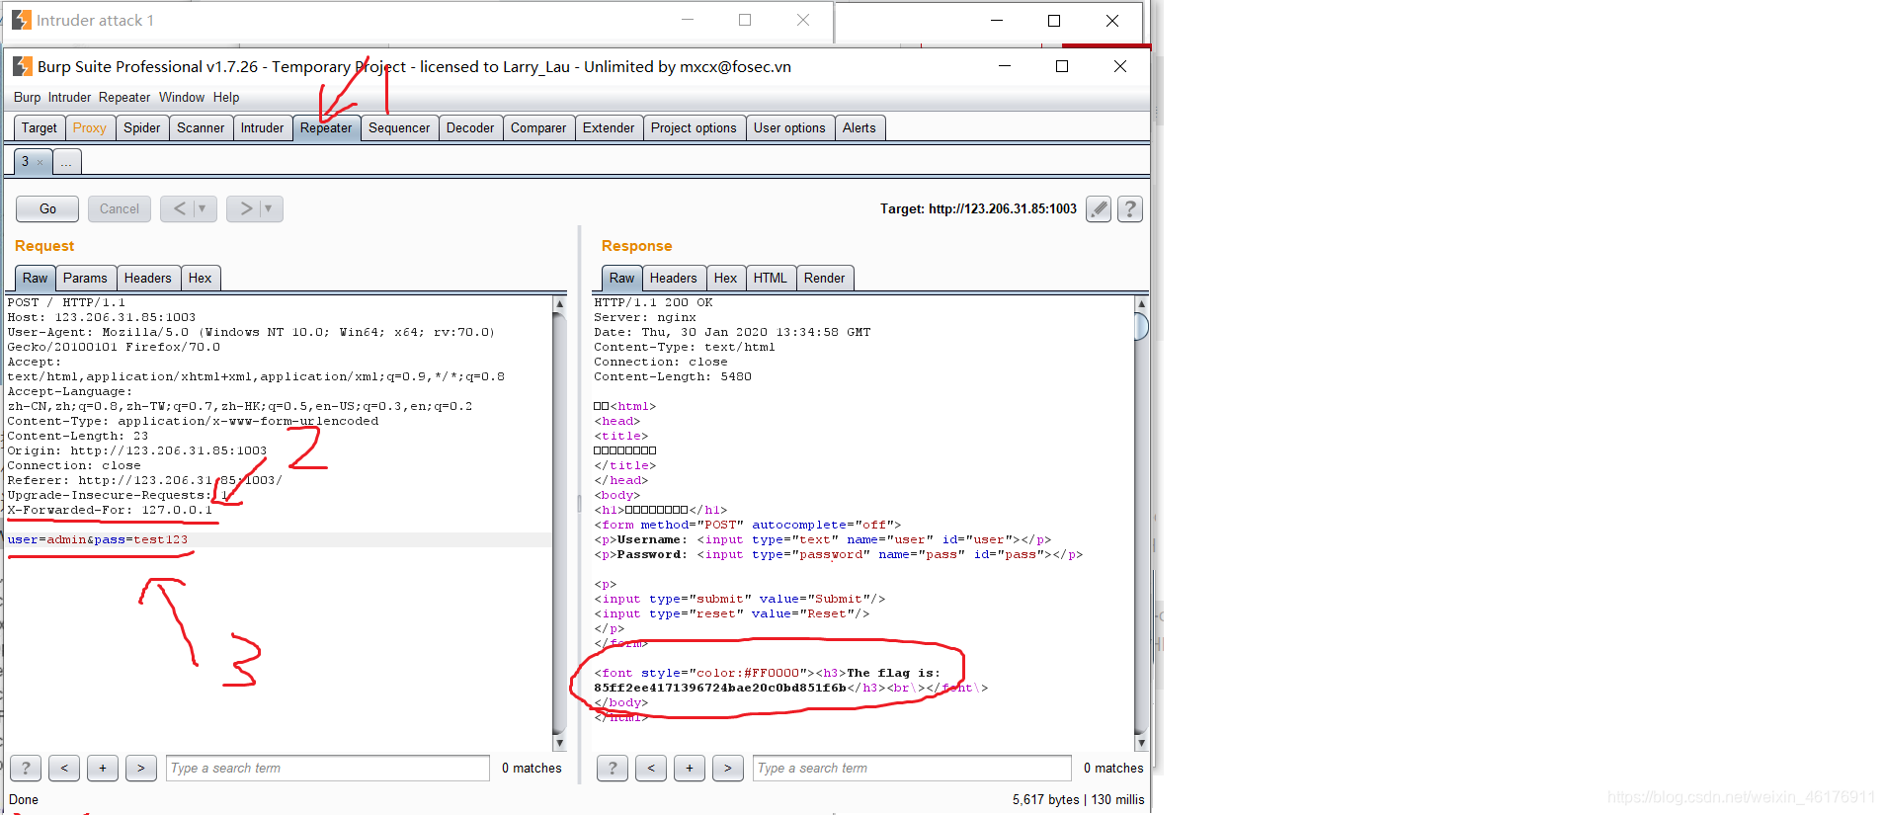
Task: Click the flag hash text in response
Action: (720, 688)
